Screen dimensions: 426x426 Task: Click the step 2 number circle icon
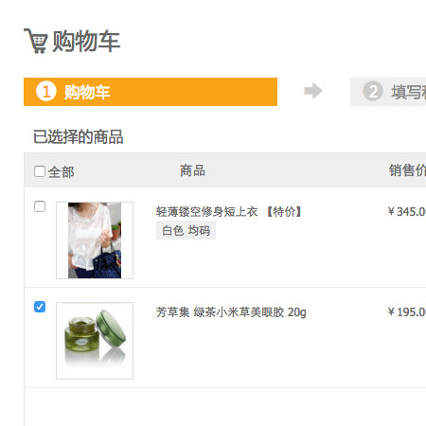click(373, 92)
